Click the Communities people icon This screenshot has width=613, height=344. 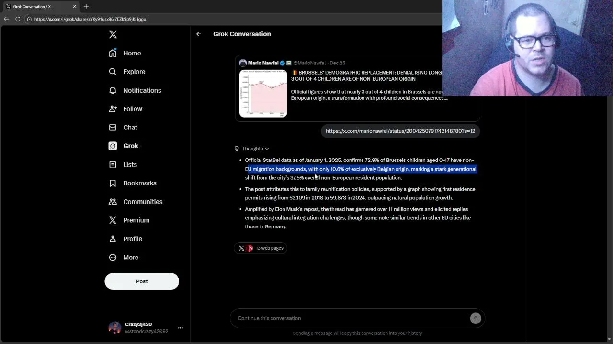coord(113,202)
